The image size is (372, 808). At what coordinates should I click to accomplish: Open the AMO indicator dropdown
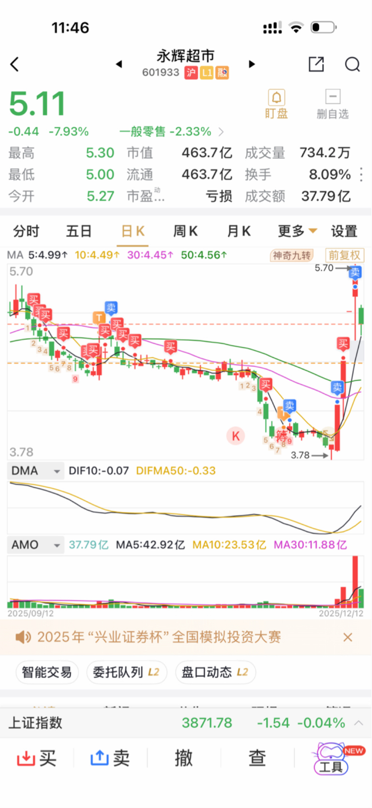tap(36, 545)
